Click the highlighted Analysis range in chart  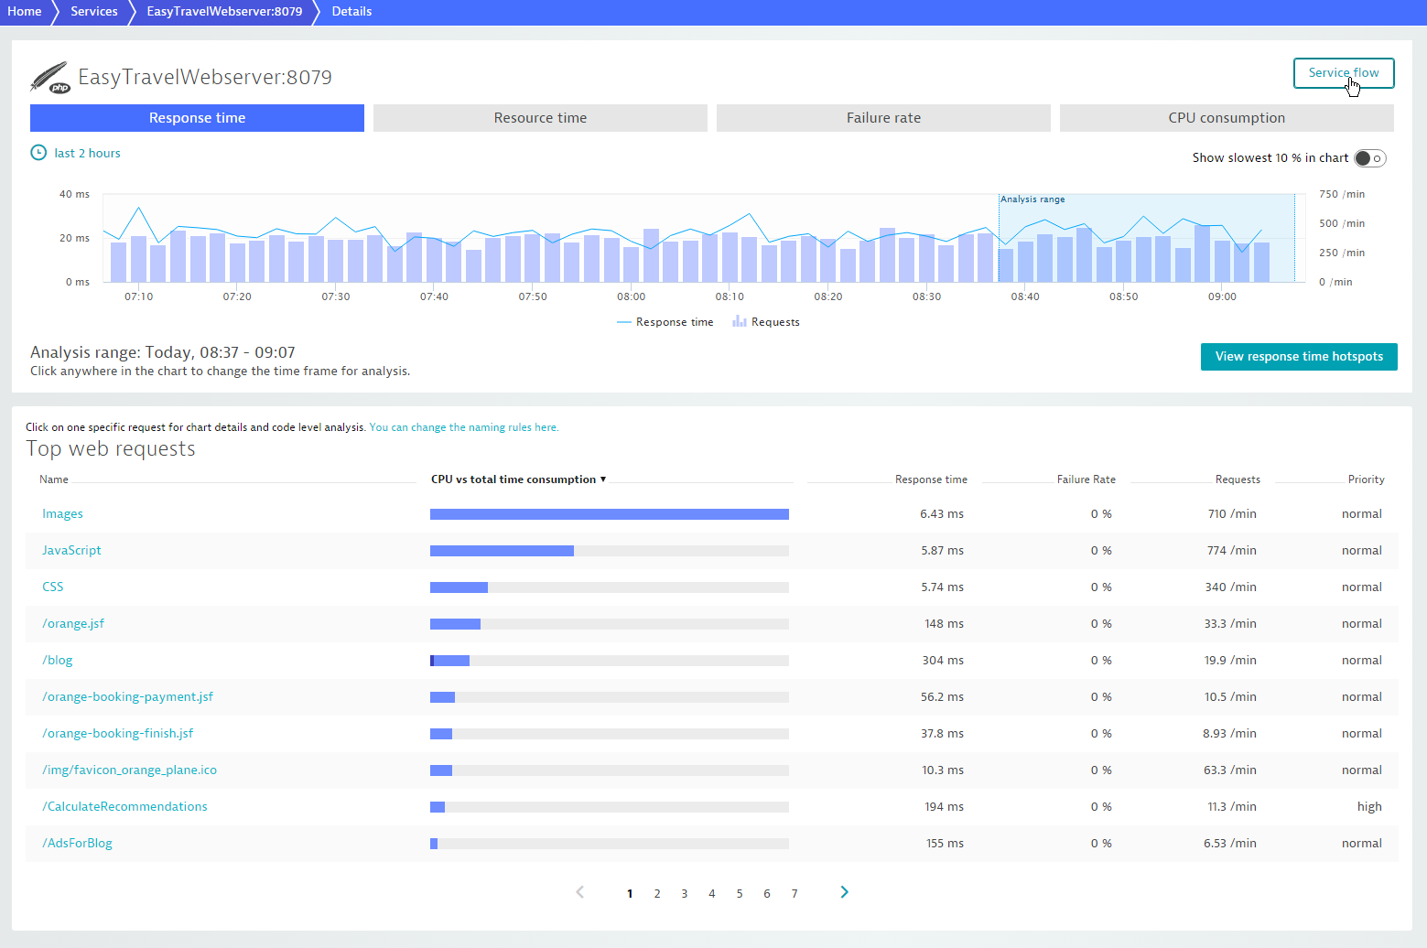click(1146, 238)
